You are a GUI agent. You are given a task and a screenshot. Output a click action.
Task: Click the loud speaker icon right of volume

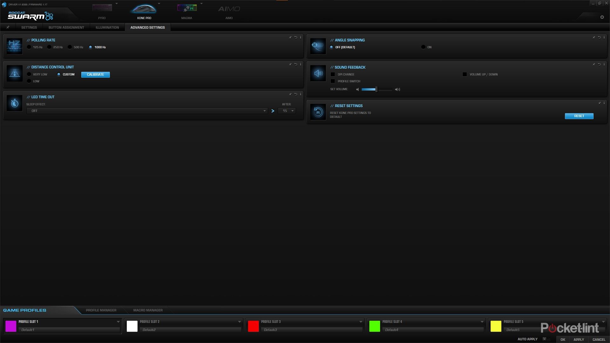coord(397,90)
